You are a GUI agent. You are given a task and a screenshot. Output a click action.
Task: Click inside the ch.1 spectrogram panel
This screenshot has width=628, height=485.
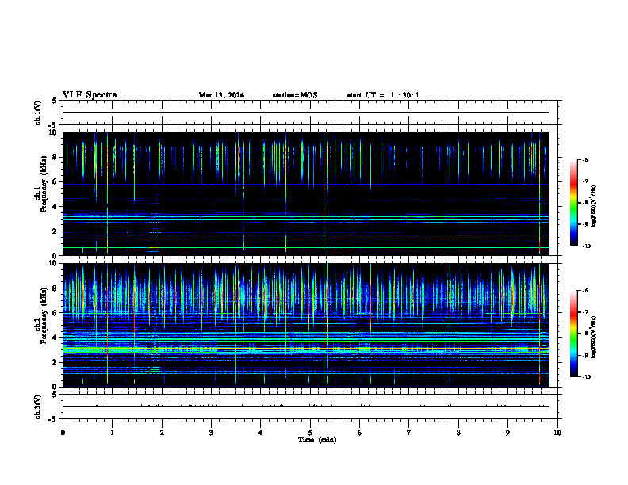306,193
